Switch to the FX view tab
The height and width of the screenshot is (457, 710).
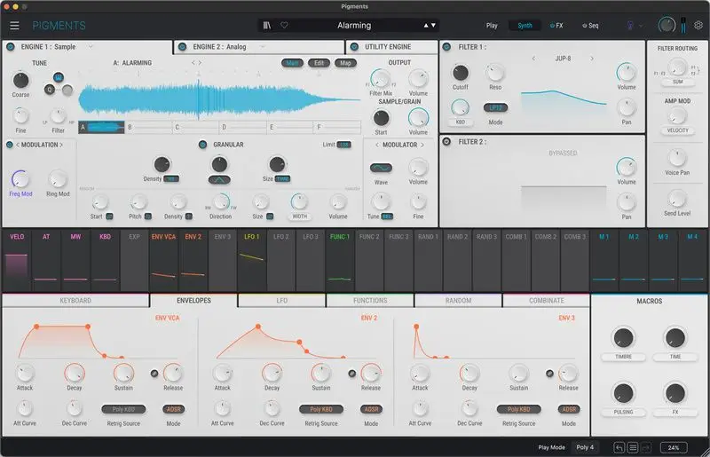coord(556,26)
